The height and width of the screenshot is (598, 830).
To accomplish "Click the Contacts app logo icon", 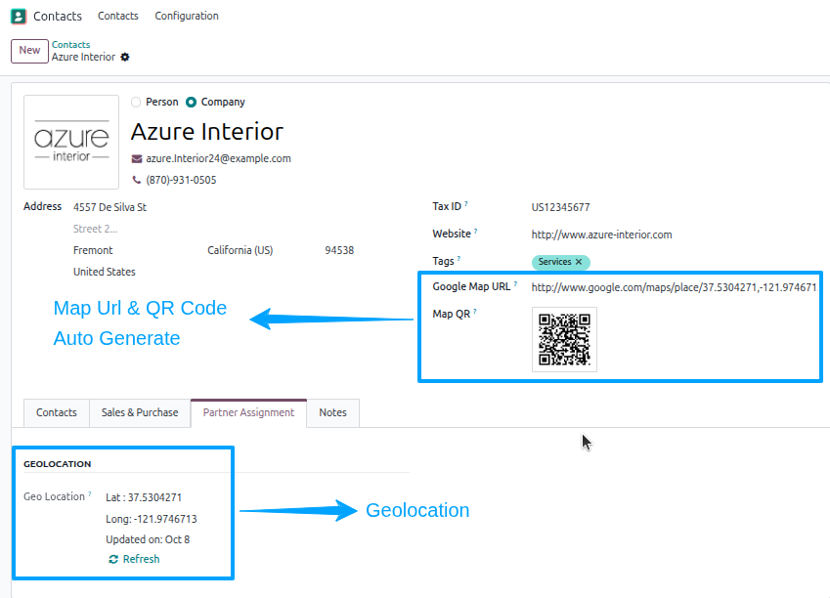I will (18, 16).
